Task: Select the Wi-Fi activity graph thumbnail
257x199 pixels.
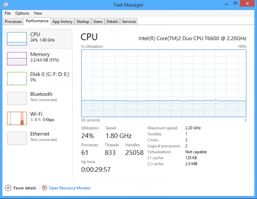Action: point(17,118)
